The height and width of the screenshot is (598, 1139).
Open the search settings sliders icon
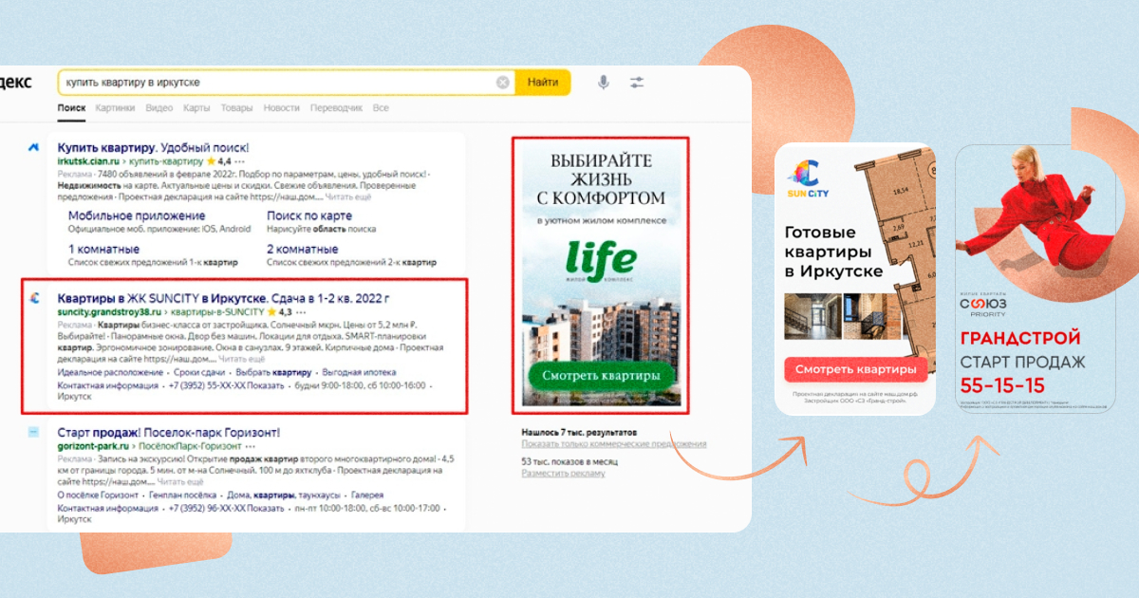(x=636, y=83)
